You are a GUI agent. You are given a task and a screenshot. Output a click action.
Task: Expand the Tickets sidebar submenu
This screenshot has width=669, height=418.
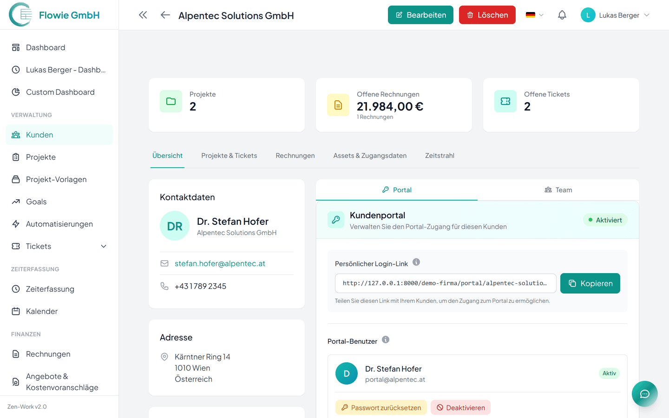pos(104,246)
